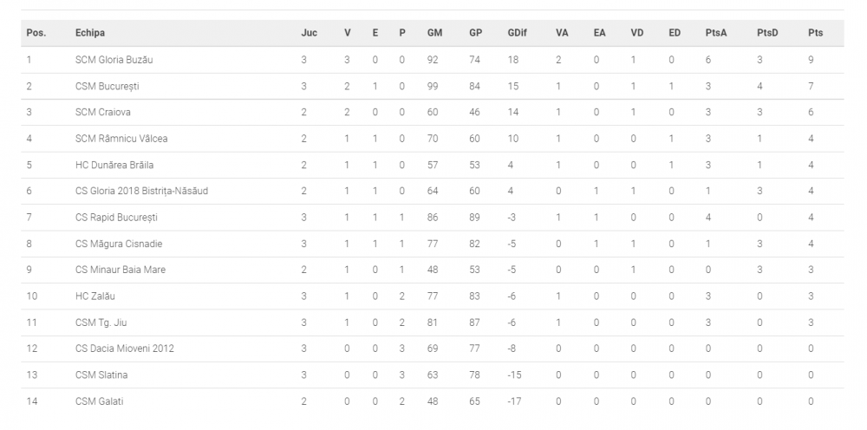Viewport: 867px width, 430px height.
Task: Sort standings by Pts column header
Action: pos(815,33)
